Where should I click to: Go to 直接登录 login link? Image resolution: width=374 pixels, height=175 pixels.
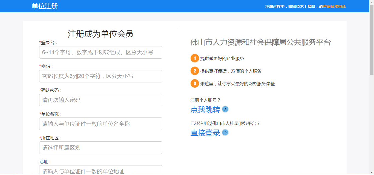click(205, 133)
